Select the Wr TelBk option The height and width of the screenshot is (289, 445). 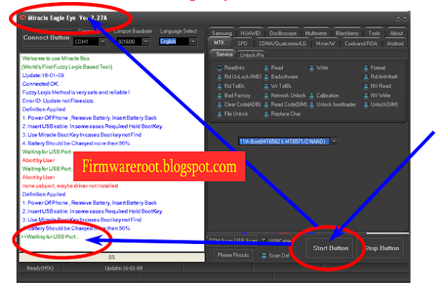click(x=277, y=86)
